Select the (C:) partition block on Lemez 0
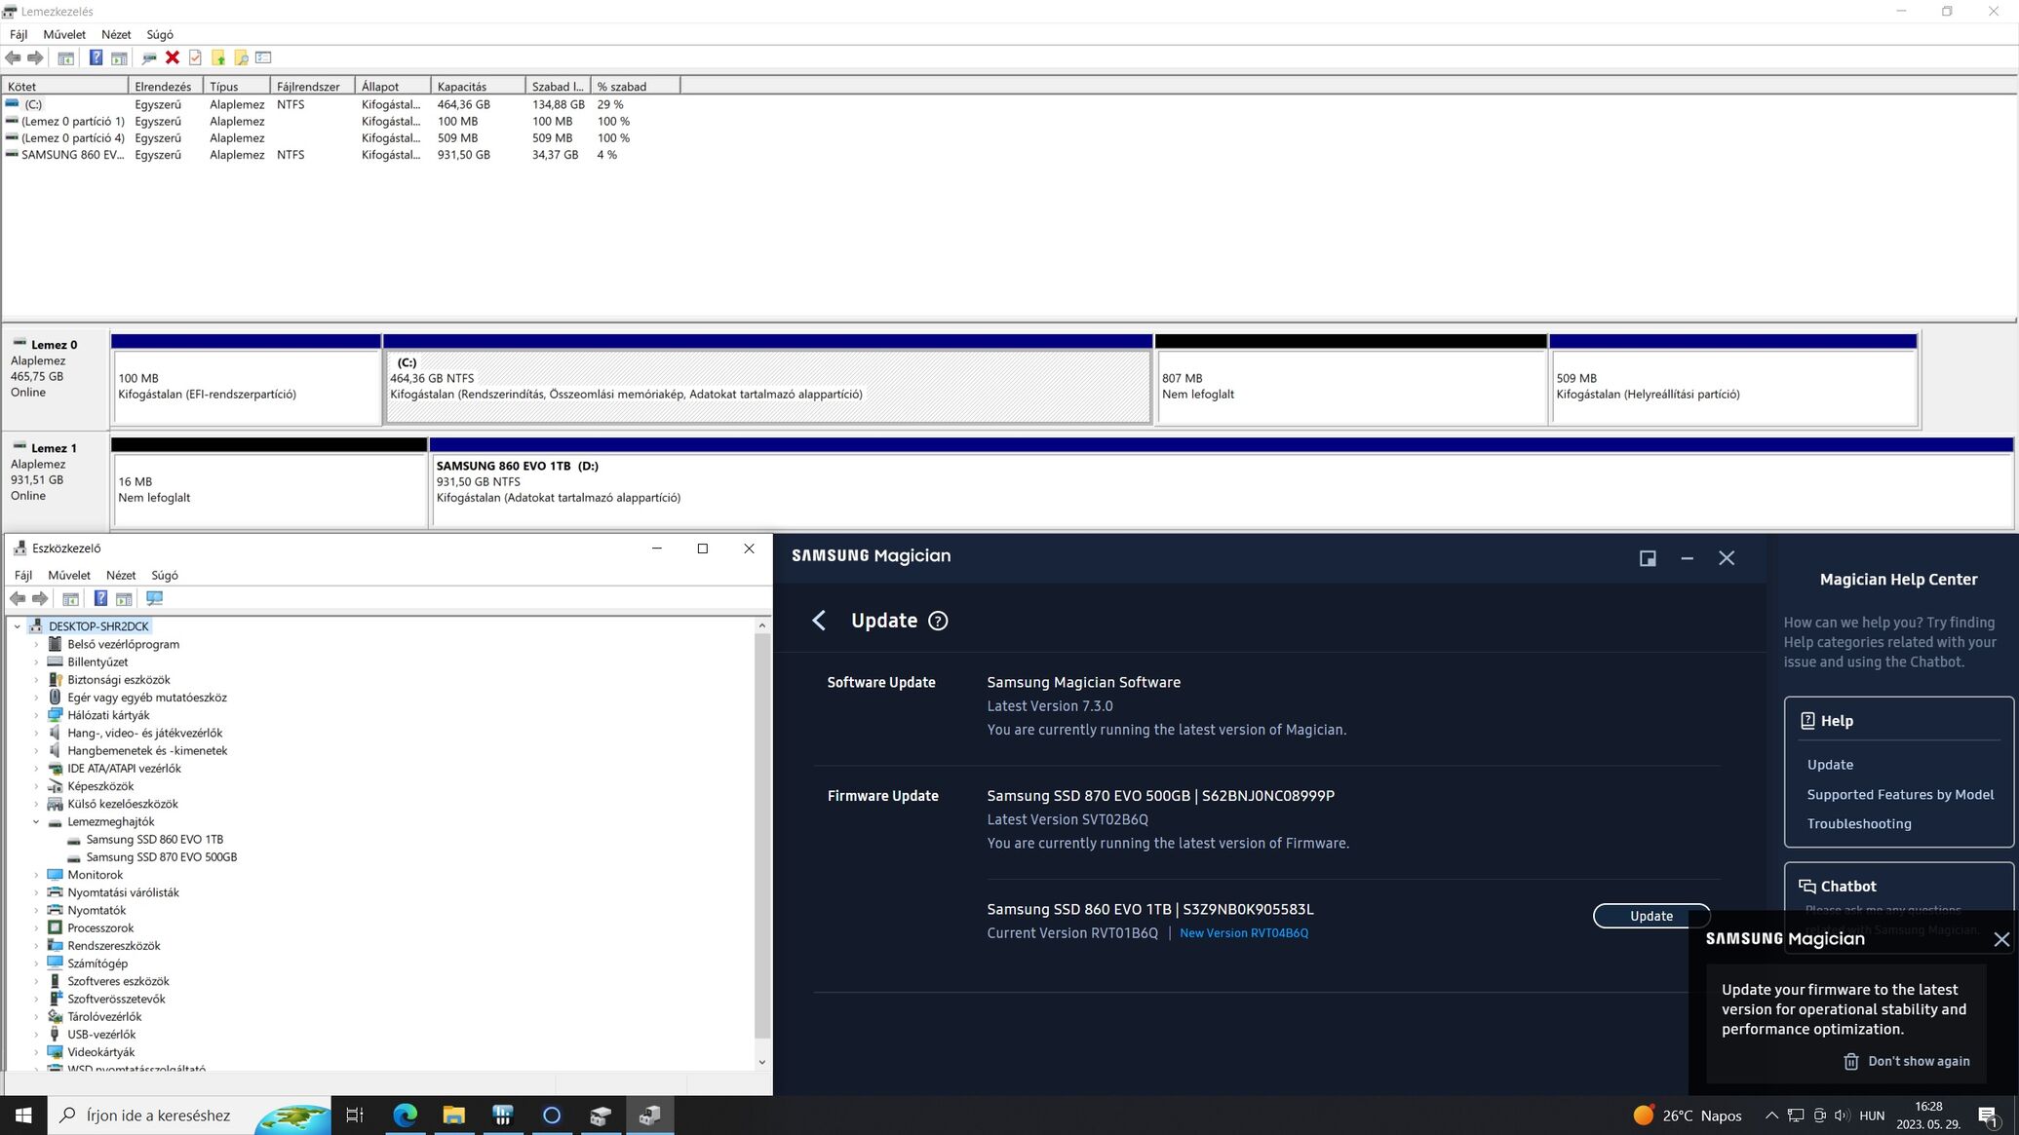This screenshot has height=1135, width=2019. coord(767,387)
